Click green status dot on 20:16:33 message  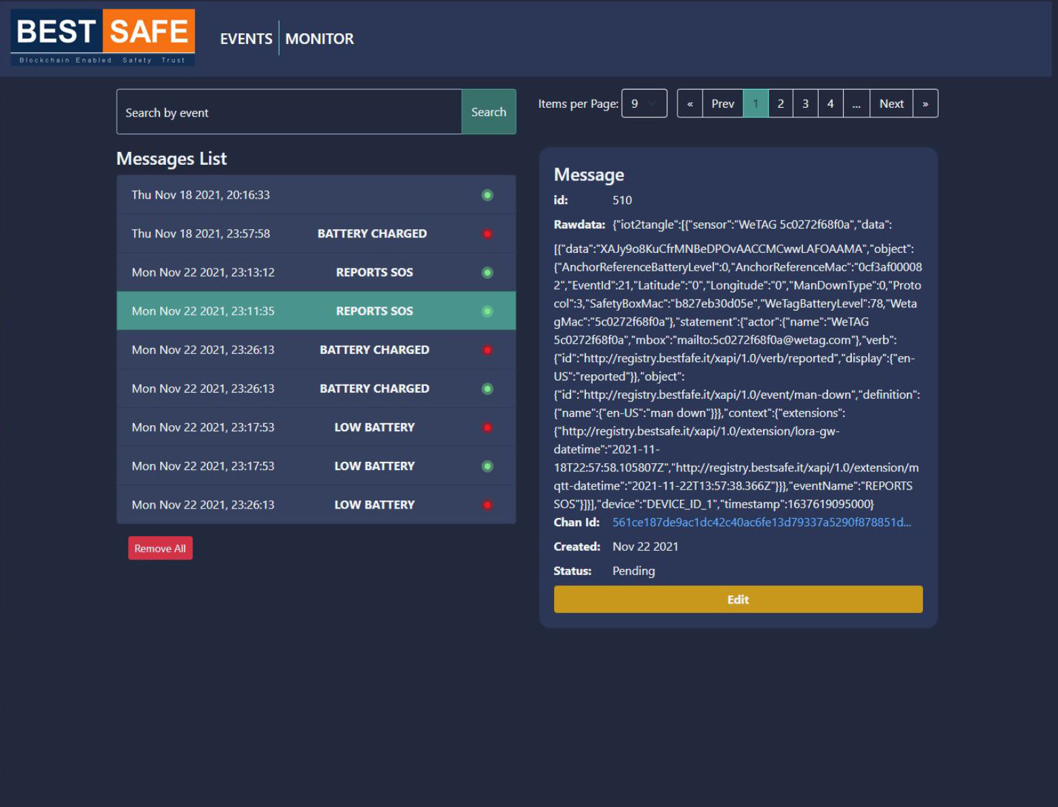click(487, 195)
